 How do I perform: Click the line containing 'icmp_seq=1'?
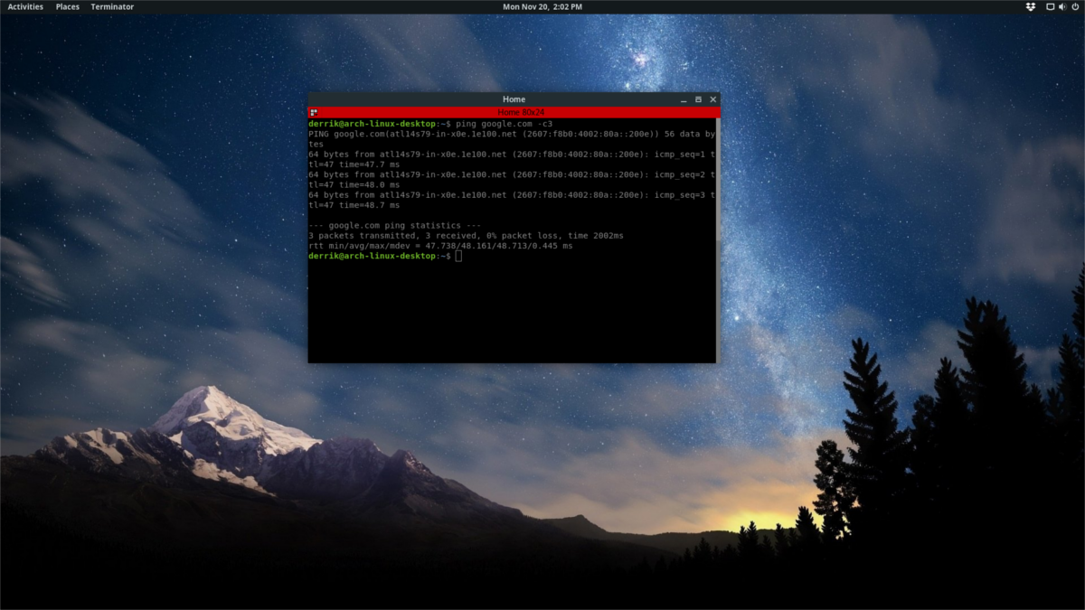pos(512,154)
